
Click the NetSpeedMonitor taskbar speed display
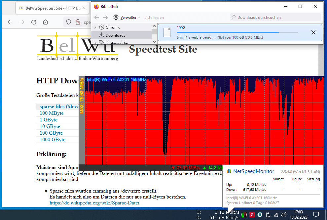coord(218,215)
